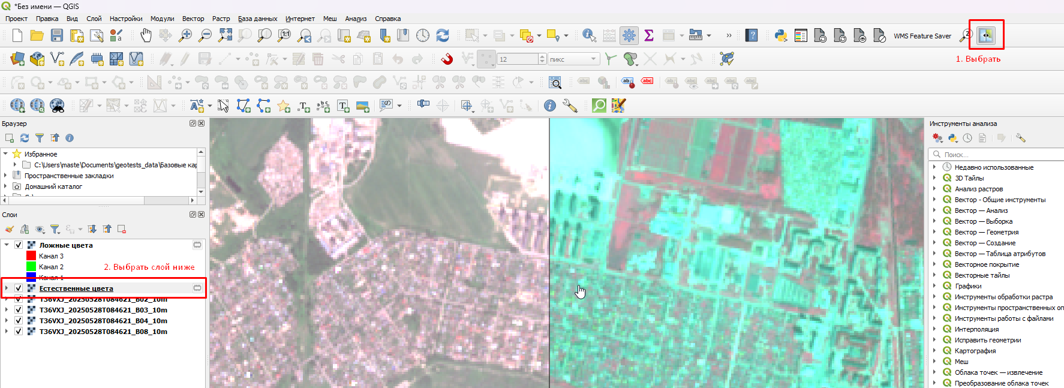Select the Identify Features tool
Image resolution: width=1064 pixels, height=388 pixels.
(x=589, y=35)
